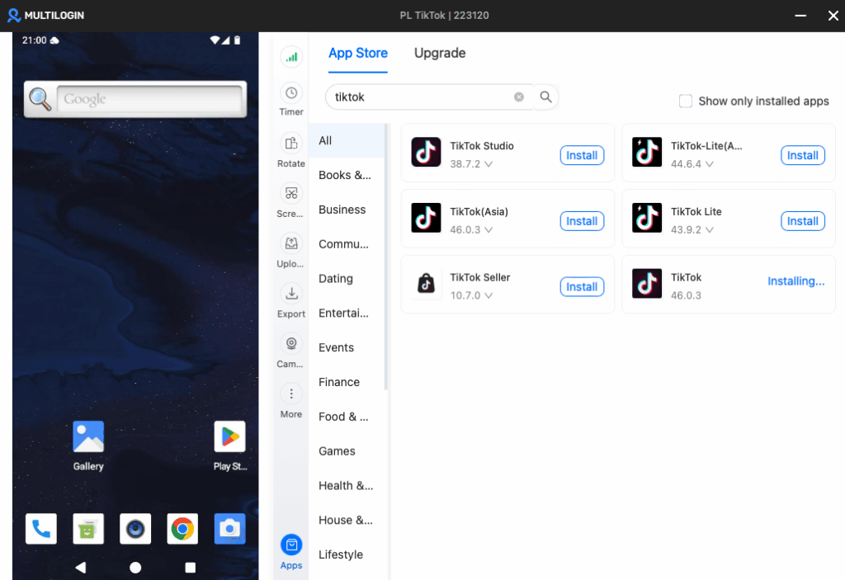Viewport: 845px width, 580px height.
Task: Open the Camera tool in sidebar
Action: (291, 344)
